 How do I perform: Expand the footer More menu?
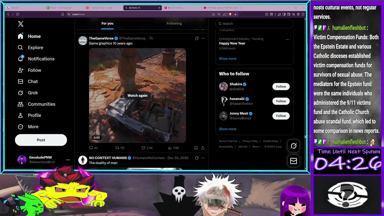pyautogui.click(x=256, y=147)
